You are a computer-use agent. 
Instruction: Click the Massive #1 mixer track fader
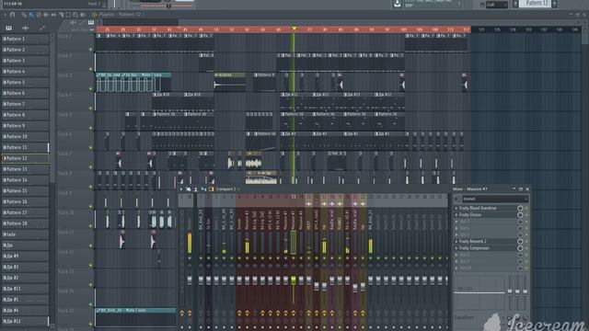[294, 280]
